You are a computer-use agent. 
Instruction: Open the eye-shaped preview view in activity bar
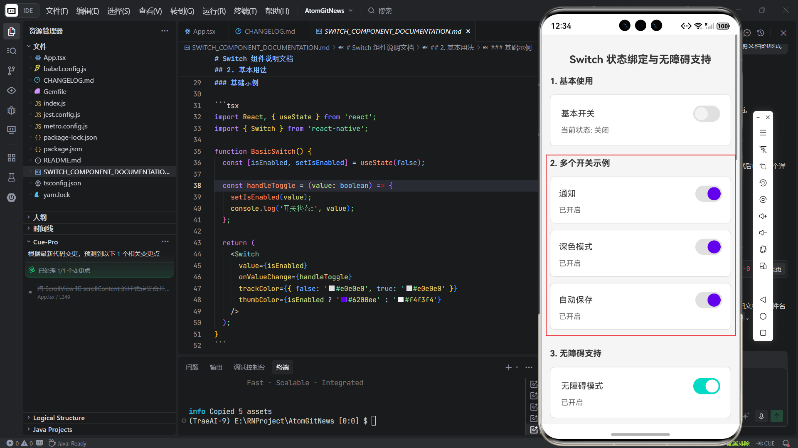coord(12,91)
